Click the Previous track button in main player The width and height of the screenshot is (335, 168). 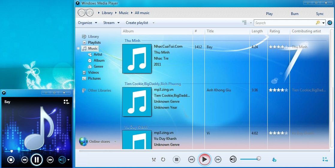(x=191, y=159)
